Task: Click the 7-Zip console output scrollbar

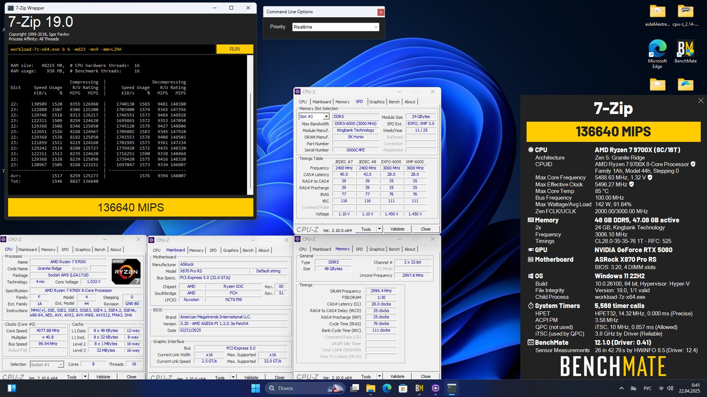Action: 250,125
